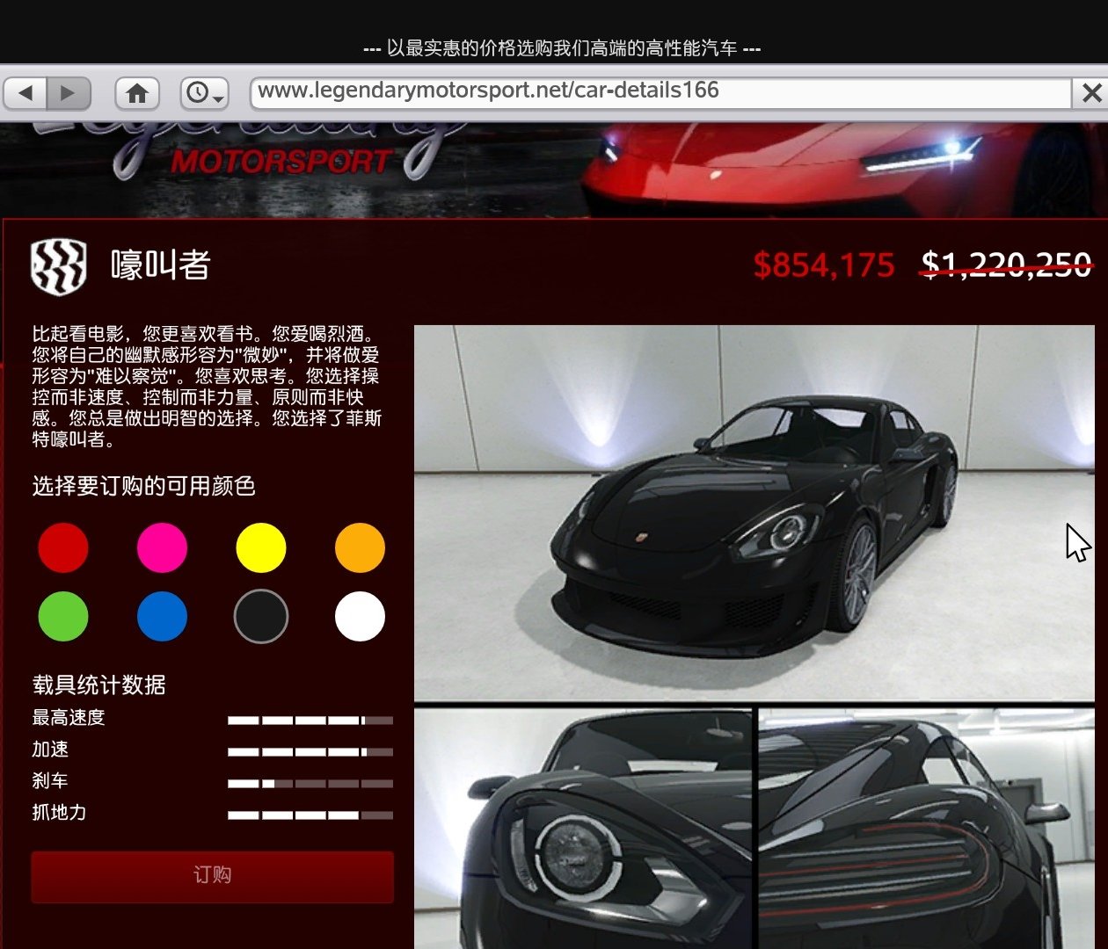1108x949 pixels.
Task: Go forward with the browser forward arrow
Action: (x=68, y=92)
